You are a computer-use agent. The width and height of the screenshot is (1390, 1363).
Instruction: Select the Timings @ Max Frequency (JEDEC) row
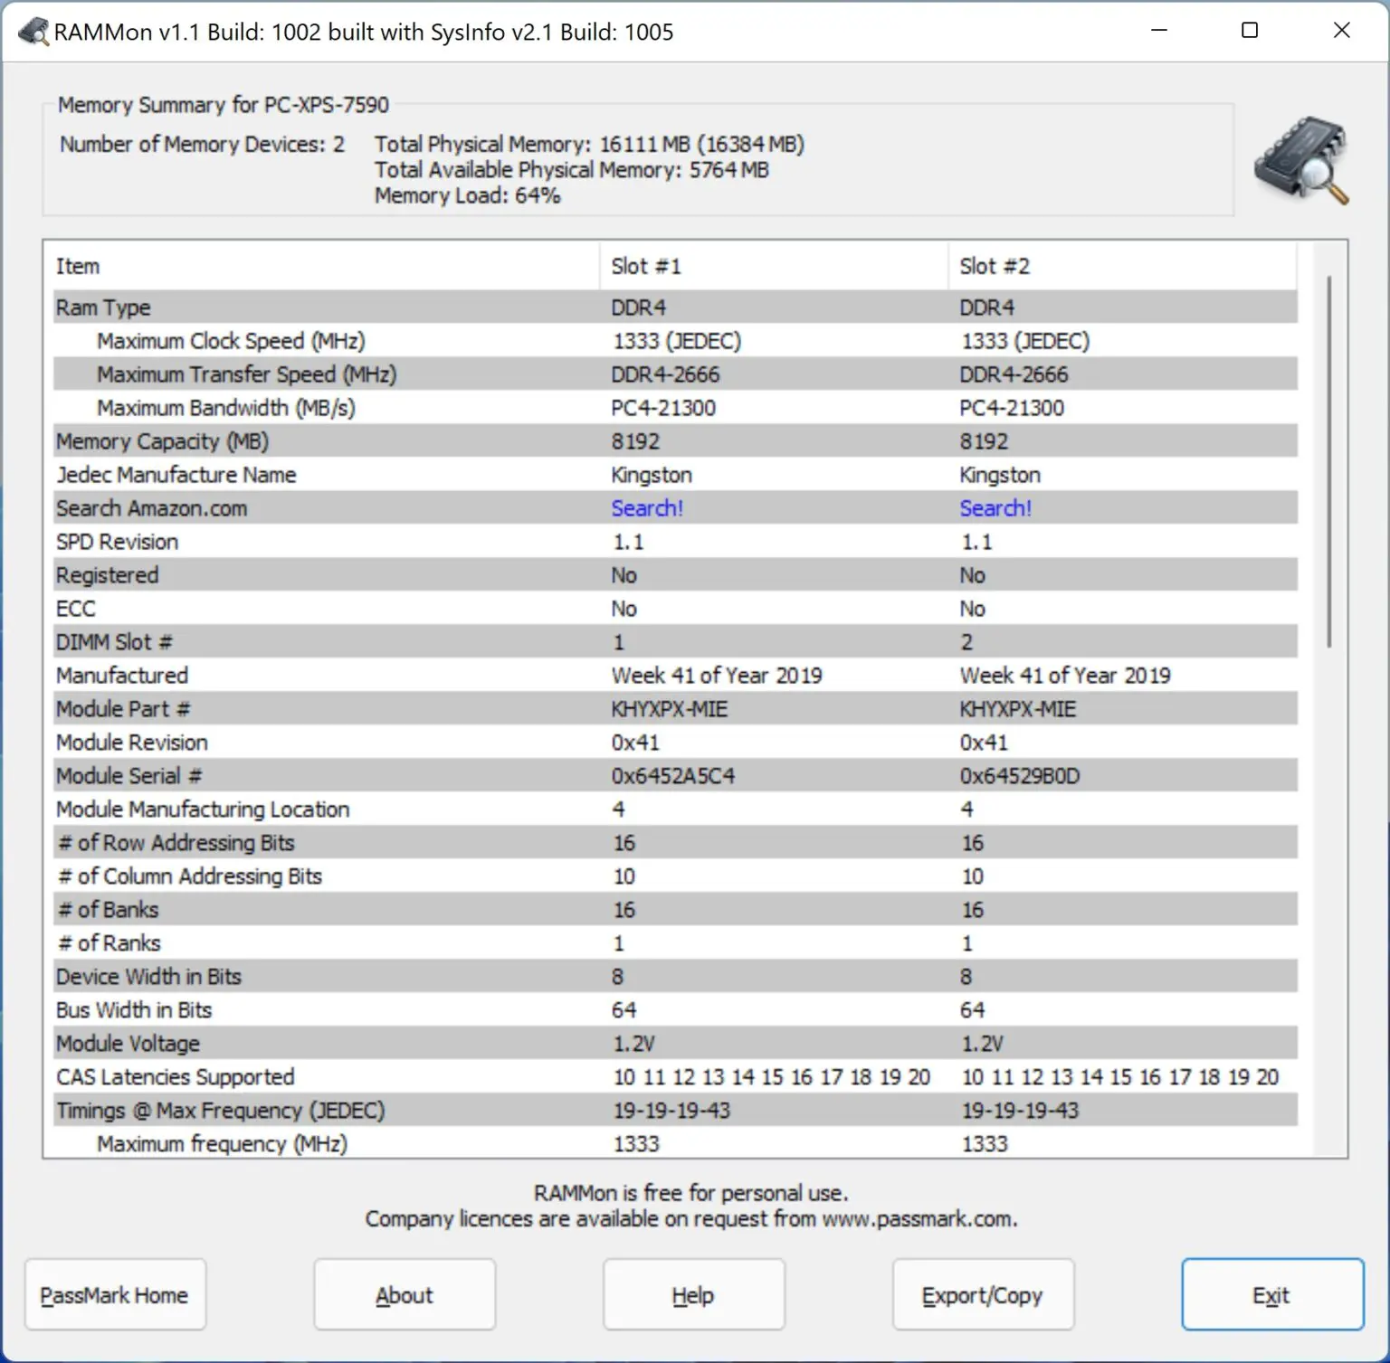tap(221, 1111)
